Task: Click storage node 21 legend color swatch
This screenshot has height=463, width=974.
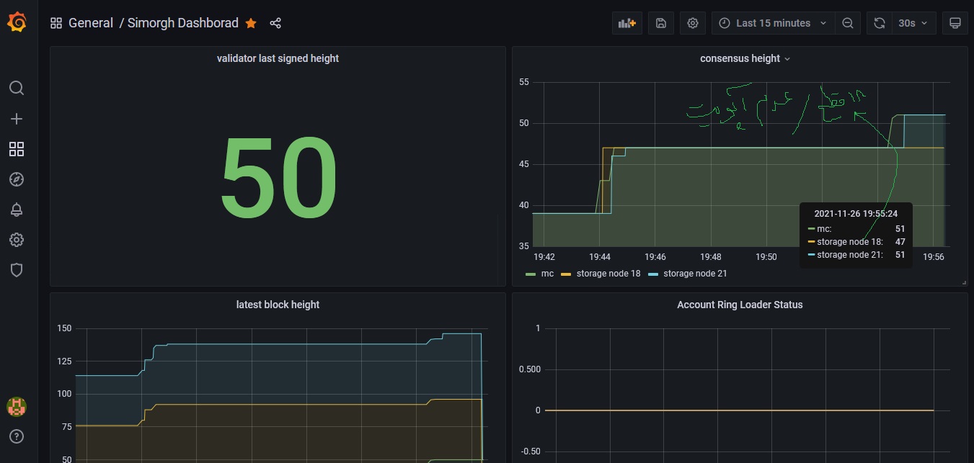Action: (x=654, y=274)
